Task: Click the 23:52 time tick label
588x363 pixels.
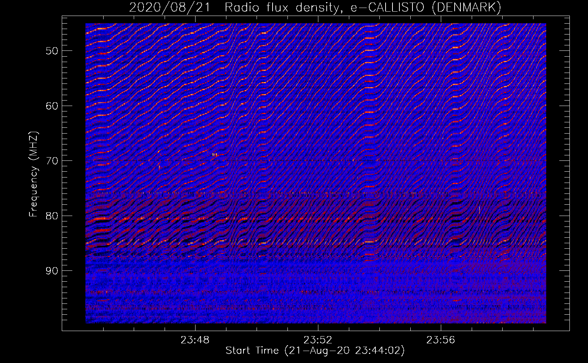Action: click(x=318, y=340)
